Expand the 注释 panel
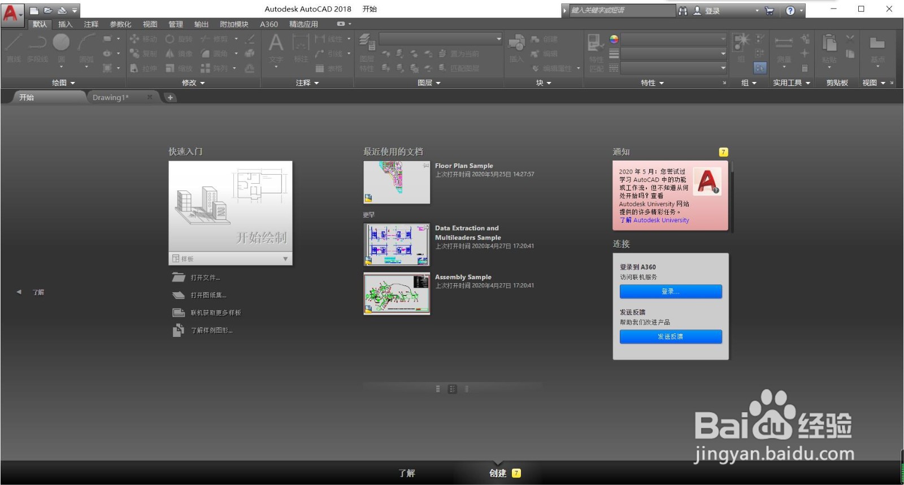 pos(307,83)
